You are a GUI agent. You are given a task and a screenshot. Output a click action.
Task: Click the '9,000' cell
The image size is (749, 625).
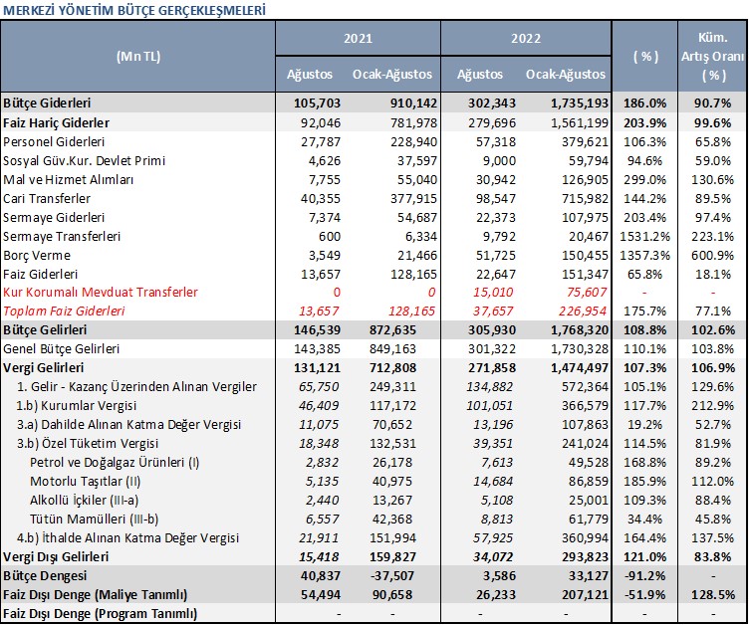pyautogui.click(x=499, y=161)
